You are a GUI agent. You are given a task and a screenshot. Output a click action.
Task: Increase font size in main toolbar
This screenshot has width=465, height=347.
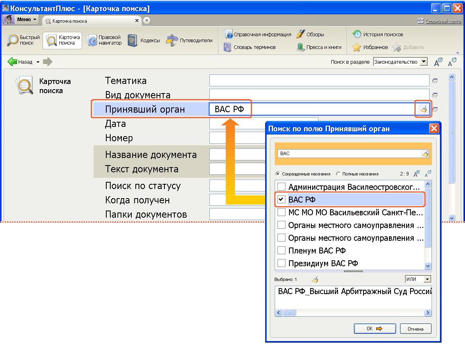[438, 62]
